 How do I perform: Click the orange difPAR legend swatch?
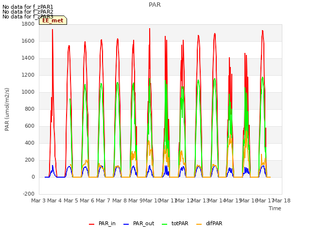click(199, 224)
